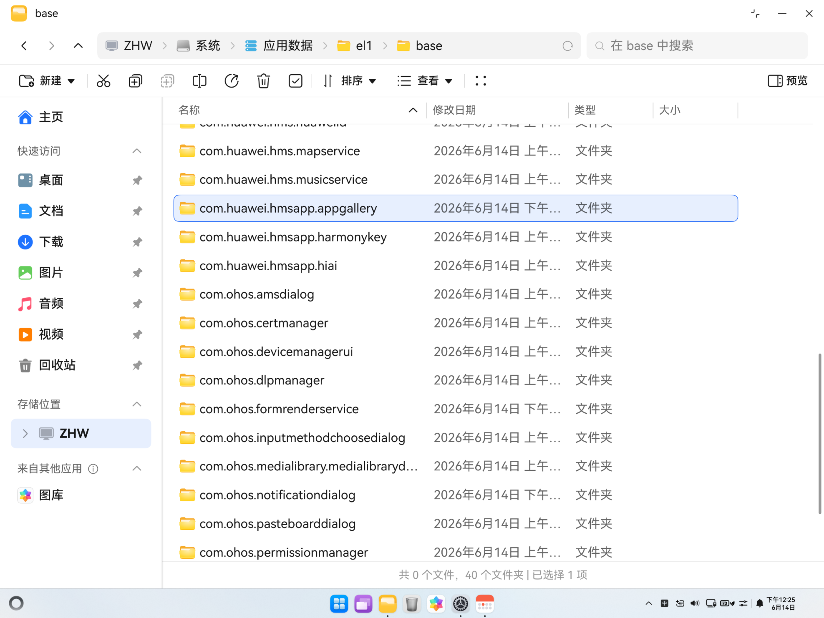Click the info icon beside 来自其他应用
The image size is (824, 618).
93,468
